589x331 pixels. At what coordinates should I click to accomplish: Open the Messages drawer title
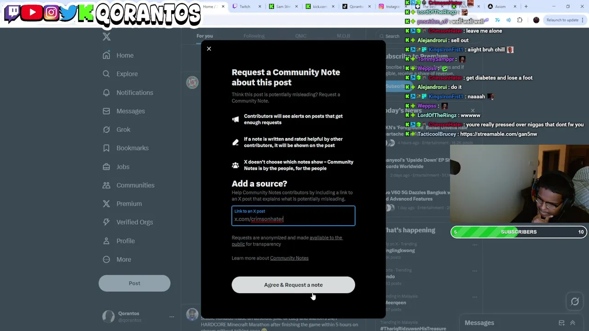tap(479, 323)
